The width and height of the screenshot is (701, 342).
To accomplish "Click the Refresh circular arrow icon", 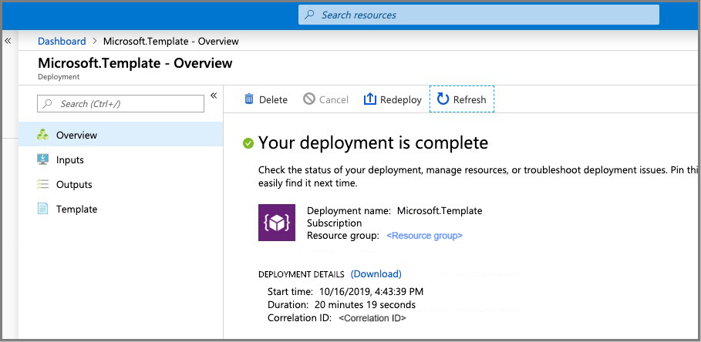I will point(443,99).
